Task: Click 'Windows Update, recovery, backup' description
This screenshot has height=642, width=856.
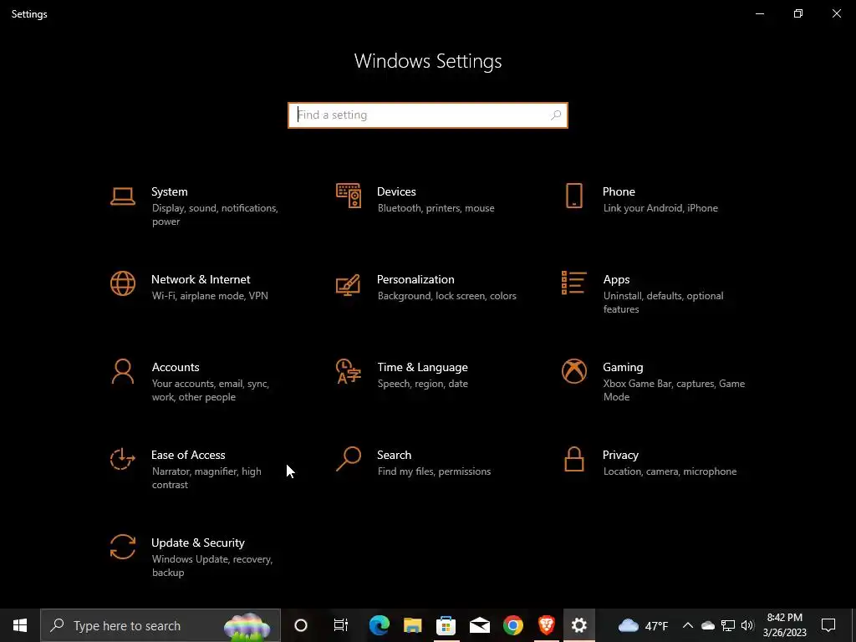Action: point(211,566)
